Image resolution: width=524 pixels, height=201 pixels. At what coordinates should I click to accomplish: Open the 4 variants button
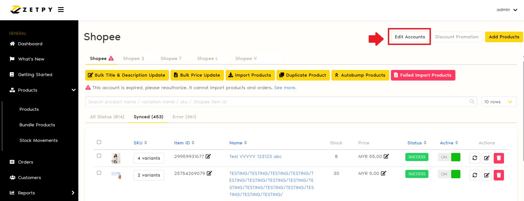coord(149,158)
